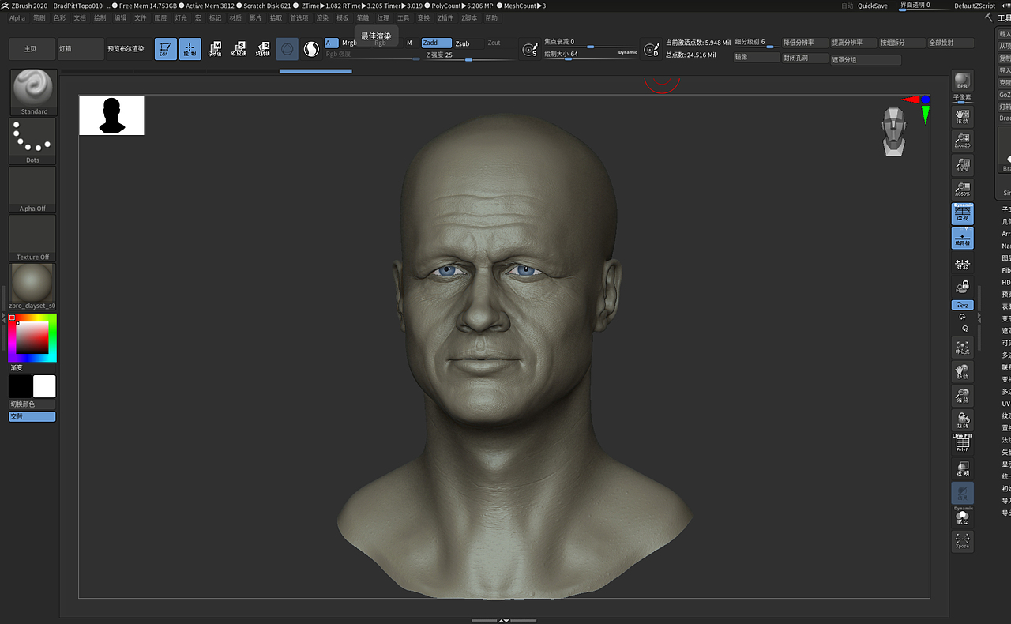1011x624 pixels.
Task: Toggle Perspective (透视) on the right shelf
Action: click(x=962, y=213)
